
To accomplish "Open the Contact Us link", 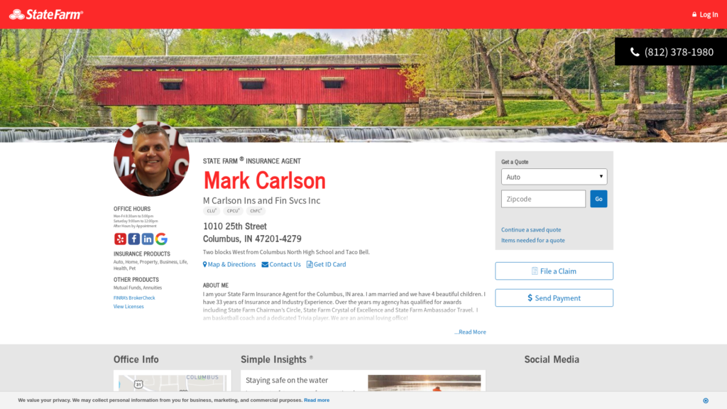I will point(281,264).
